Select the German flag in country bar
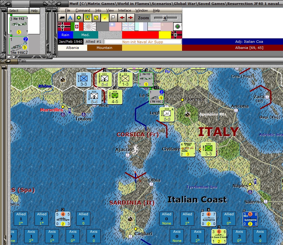Viewport: 283px width, 245px height. click(x=64, y=27)
